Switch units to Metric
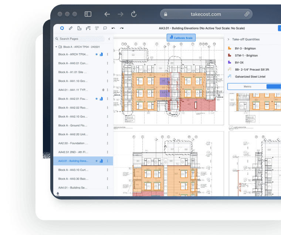 (247, 86)
